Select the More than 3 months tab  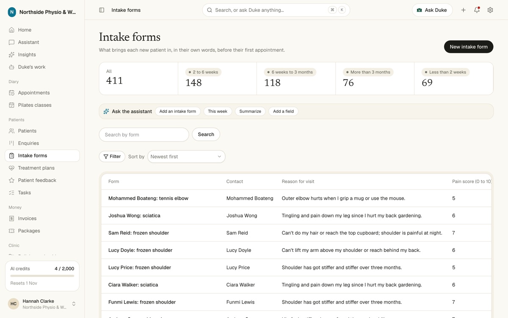[375, 78]
